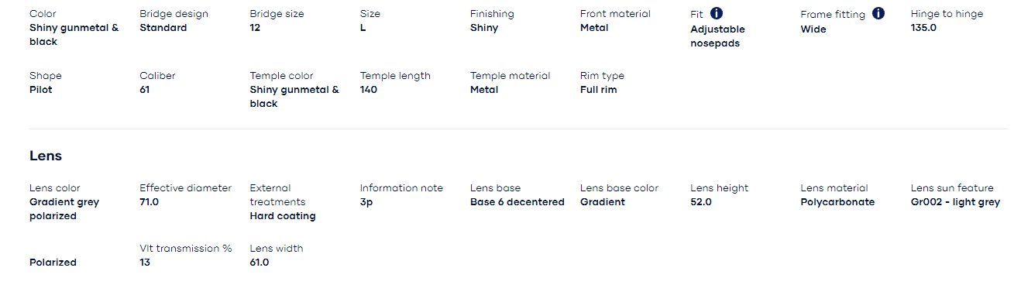Select the Bridge design Standard value

163,28
